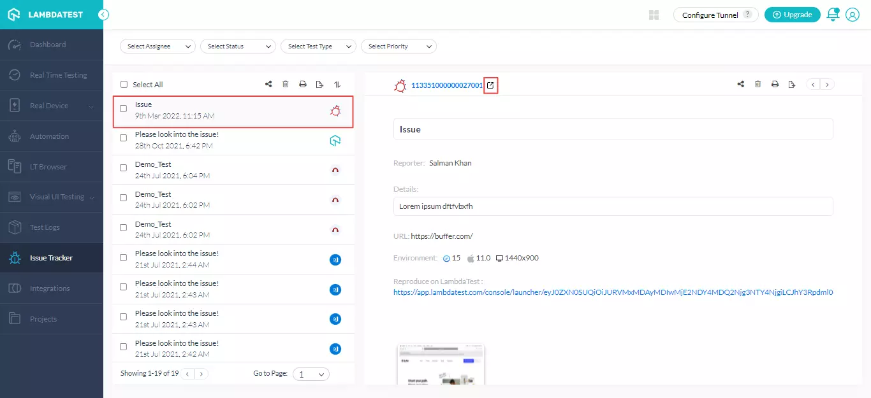Click share icon in issue list toolbar
This screenshot has width=871, height=398.
click(268, 84)
